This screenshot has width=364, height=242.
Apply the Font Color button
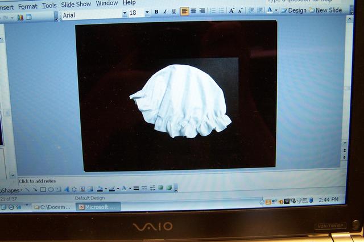[270, 10]
